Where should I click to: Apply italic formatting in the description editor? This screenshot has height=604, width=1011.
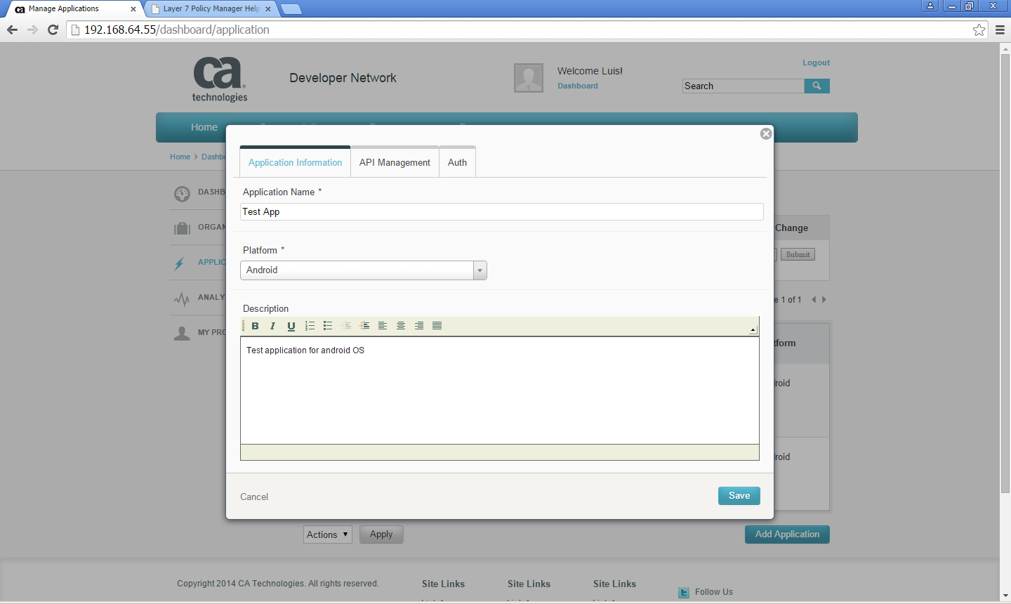[x=272, y=325]
